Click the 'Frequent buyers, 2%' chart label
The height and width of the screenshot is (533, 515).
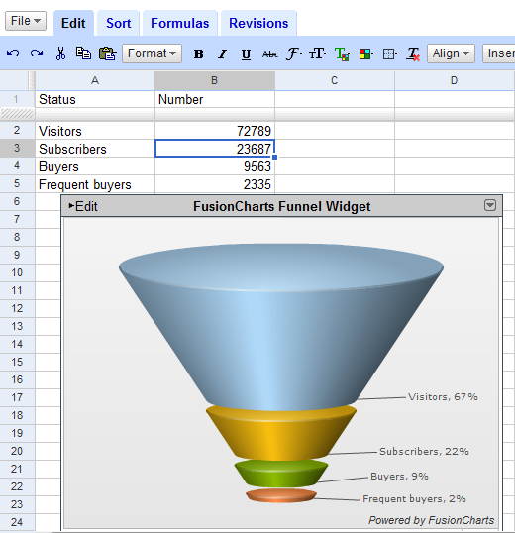coord(414,498)
